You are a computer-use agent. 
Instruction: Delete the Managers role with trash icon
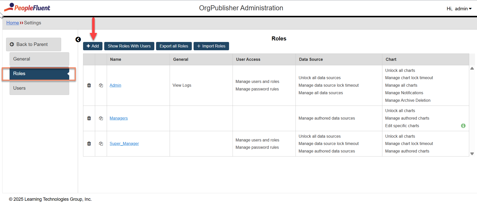pyautogui.click(x=89, y=118)
